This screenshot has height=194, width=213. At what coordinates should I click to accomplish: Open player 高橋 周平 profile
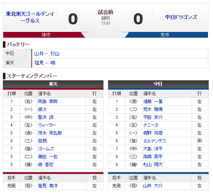coord(153,157)
